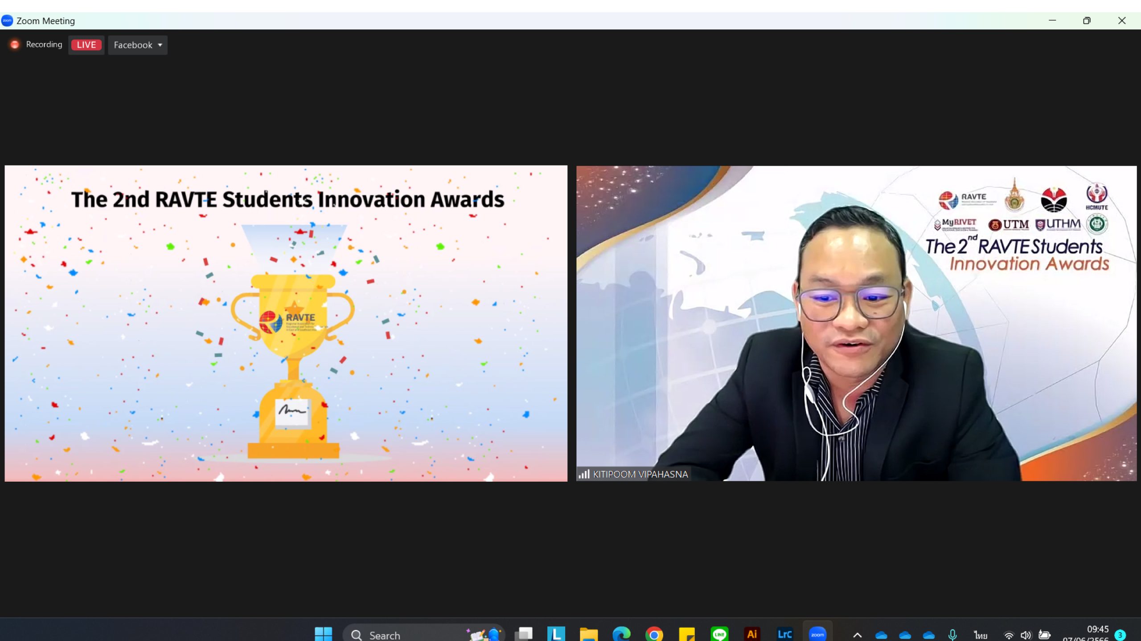Close the Zoom Meeting window

point(1122,20)
